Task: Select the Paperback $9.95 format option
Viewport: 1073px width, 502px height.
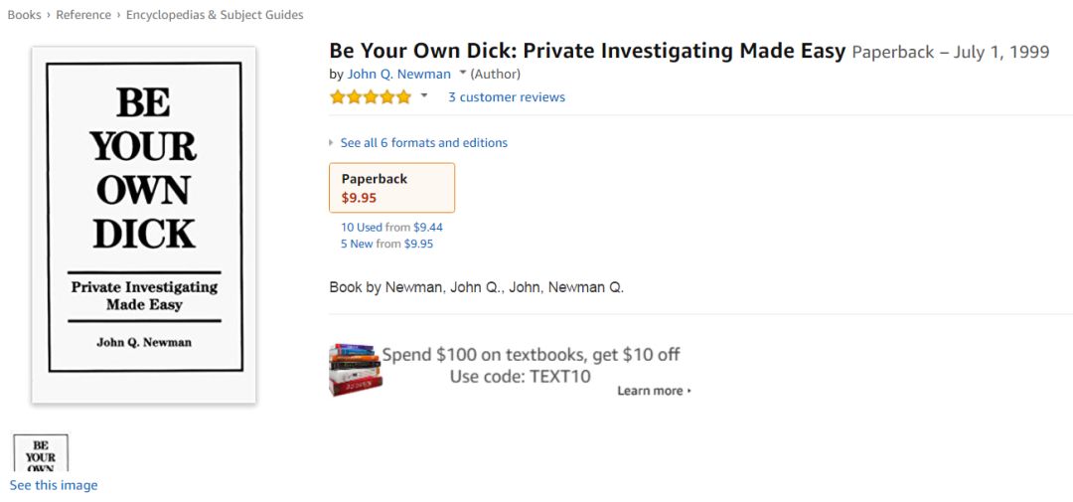Action: [391, 188]
